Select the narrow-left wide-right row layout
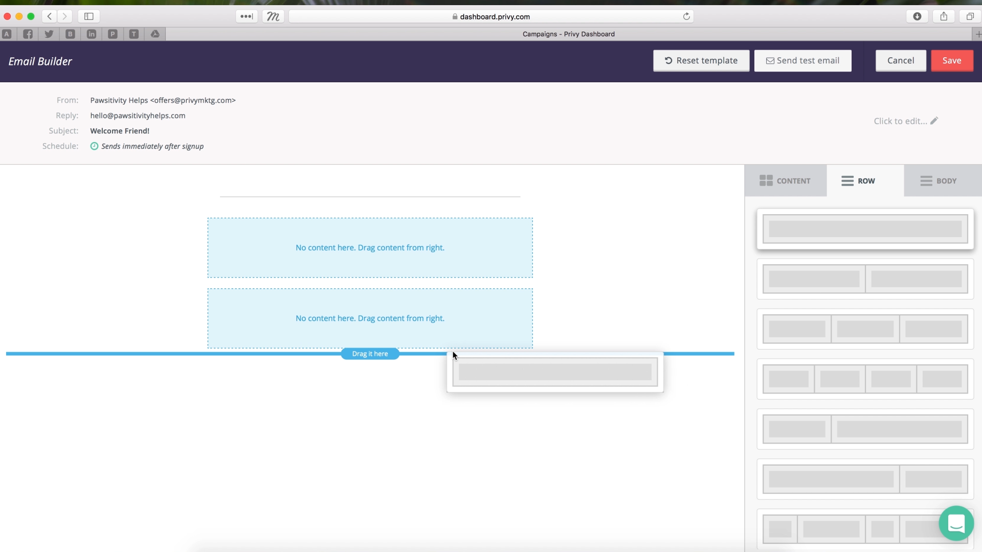The height and width of the screenshot is (552, 982). (865, 429)
